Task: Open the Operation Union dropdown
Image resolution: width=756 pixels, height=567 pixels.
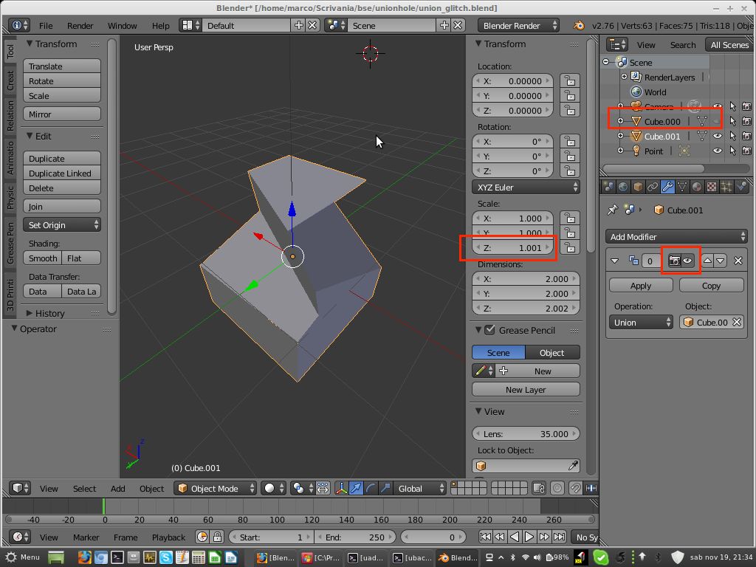Action: point(641,322)
